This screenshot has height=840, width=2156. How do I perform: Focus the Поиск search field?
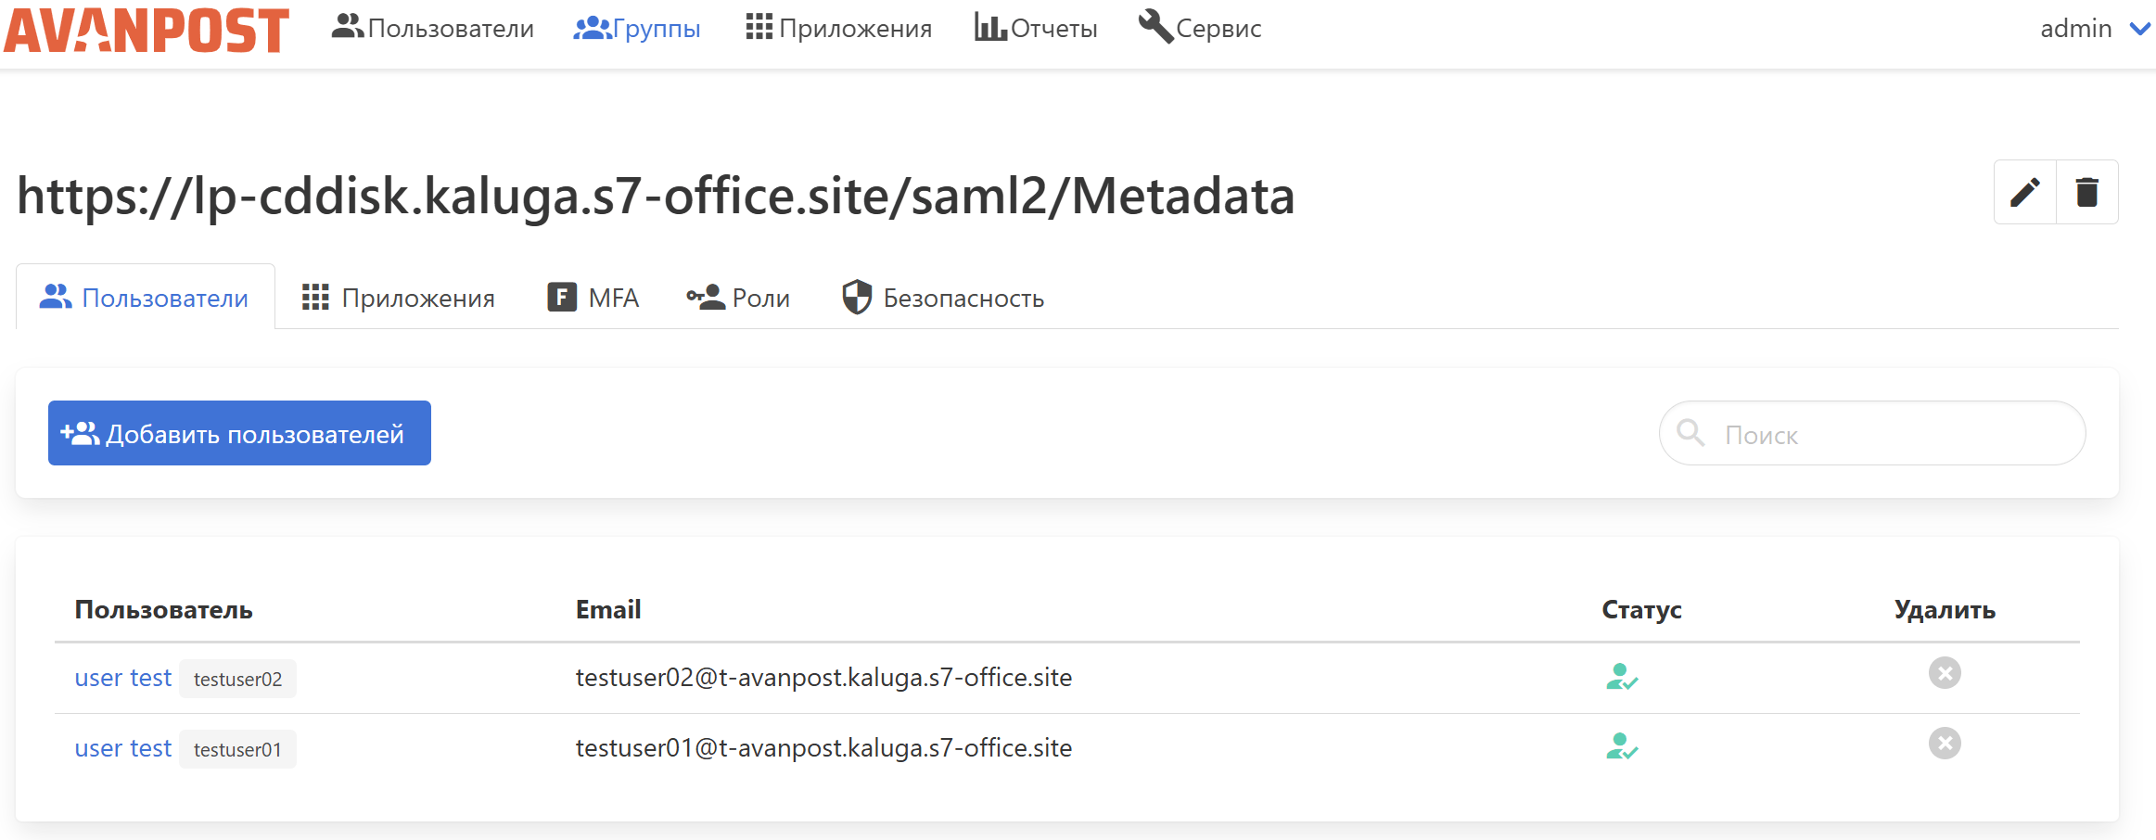[x=1872, y=433]
